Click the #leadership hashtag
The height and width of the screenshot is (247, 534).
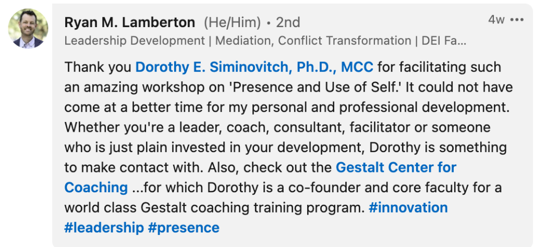pos(104,228)
